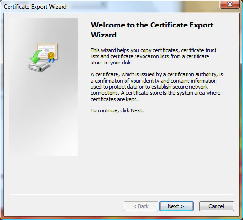Screen dimensions: 243x220
Task: Click the horizontal separator line above the buttons
Action: [121, 194]
